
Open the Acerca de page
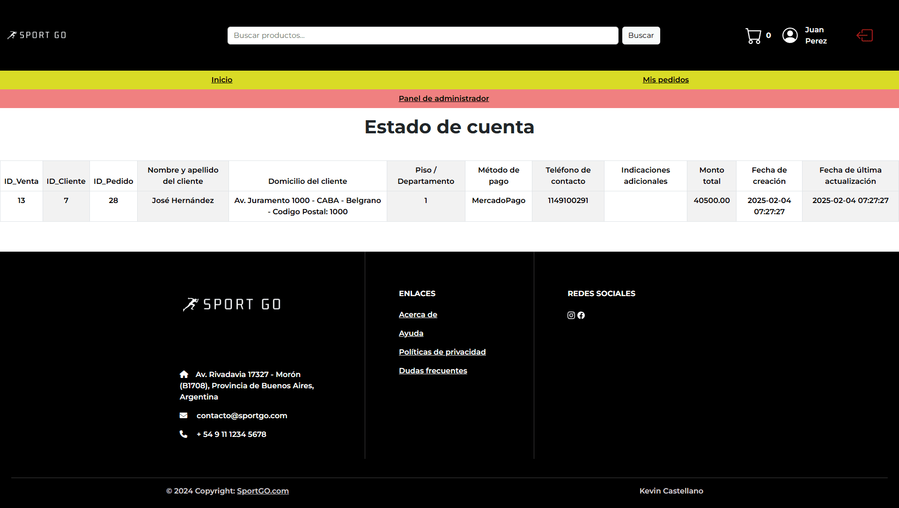pyautogui.click(x=418, y=314)
